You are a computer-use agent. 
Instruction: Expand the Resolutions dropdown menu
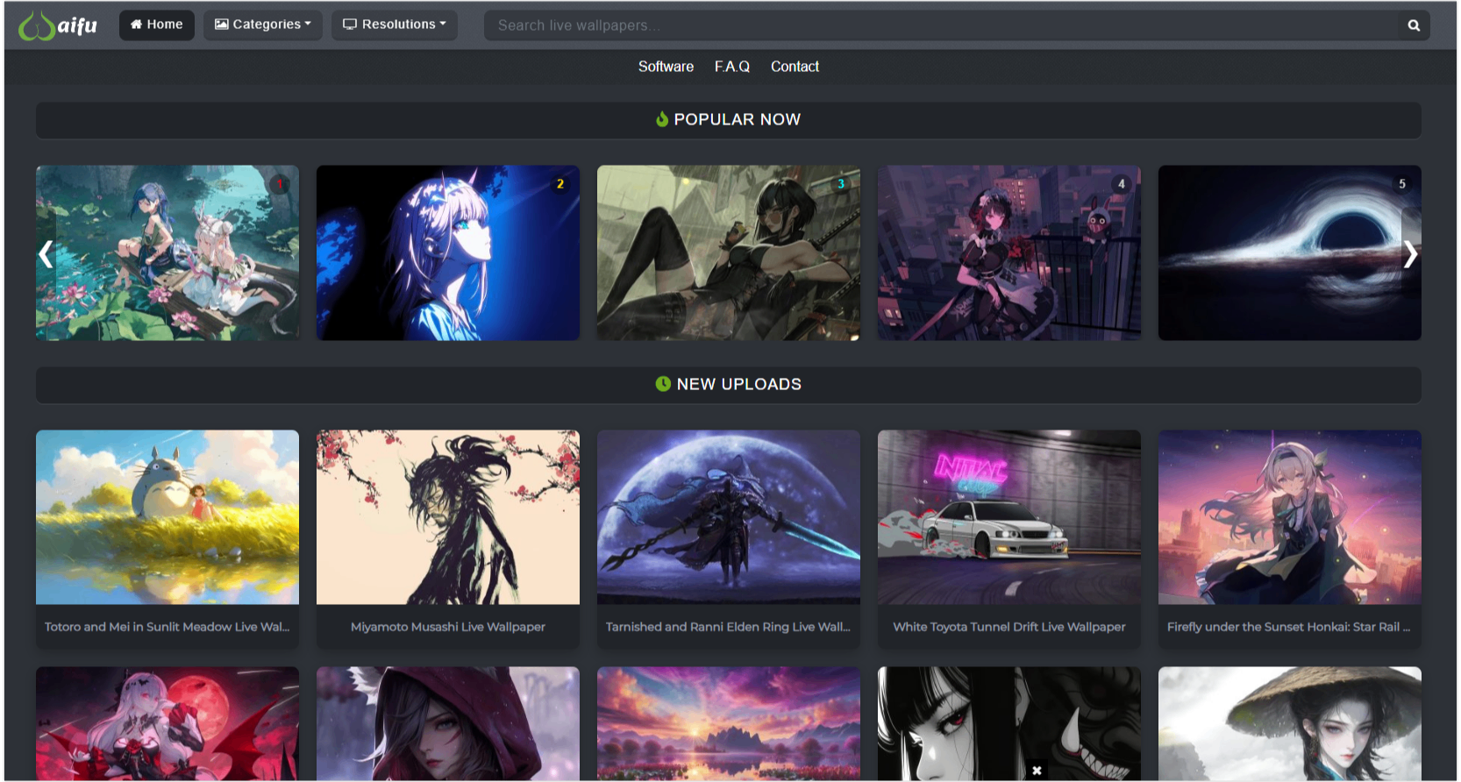coord(395,25)
